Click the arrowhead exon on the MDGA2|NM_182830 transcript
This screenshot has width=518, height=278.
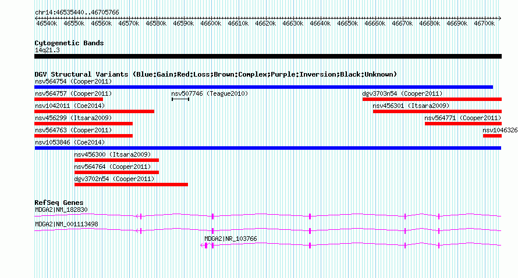click(x=139, y=216)
